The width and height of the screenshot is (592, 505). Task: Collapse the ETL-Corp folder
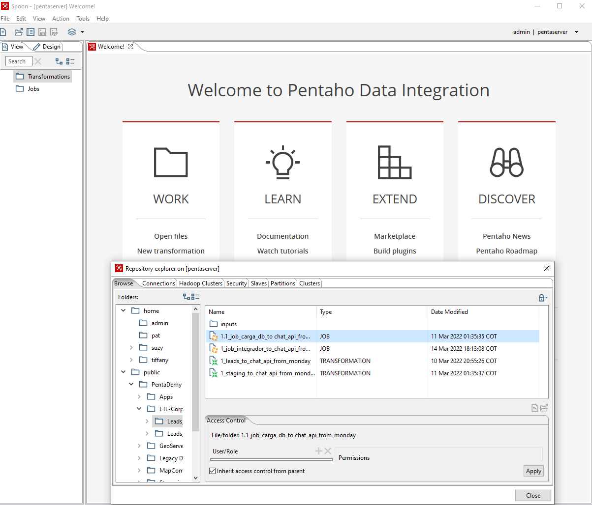[x=139, y=409]
